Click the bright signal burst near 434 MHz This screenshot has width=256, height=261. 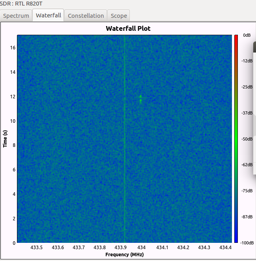pyautogui.click(x=140, y=99)
